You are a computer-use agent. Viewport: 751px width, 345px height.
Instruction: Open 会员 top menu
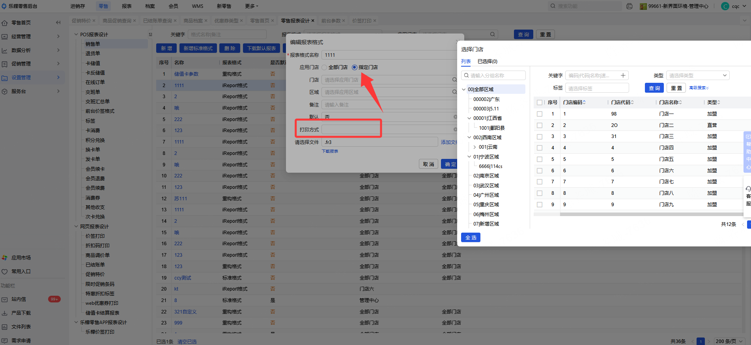click(173, 6)
